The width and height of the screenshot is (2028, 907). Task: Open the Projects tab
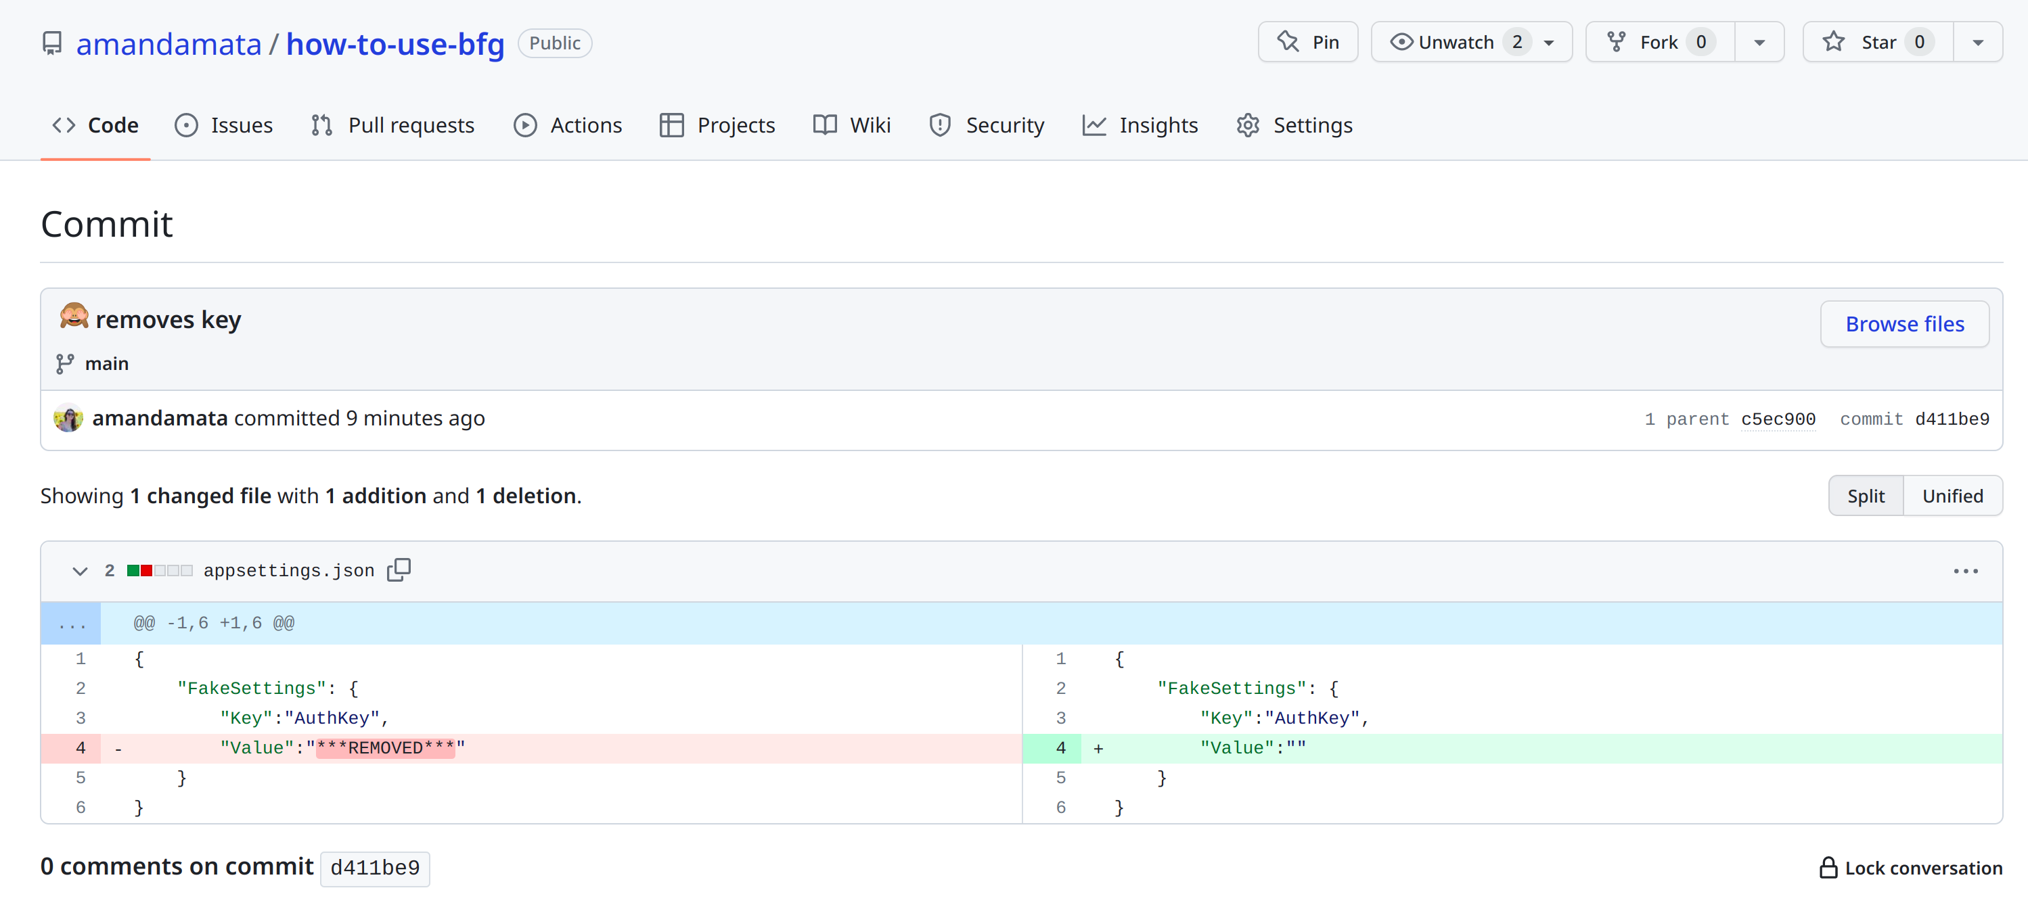click(717, 125)
